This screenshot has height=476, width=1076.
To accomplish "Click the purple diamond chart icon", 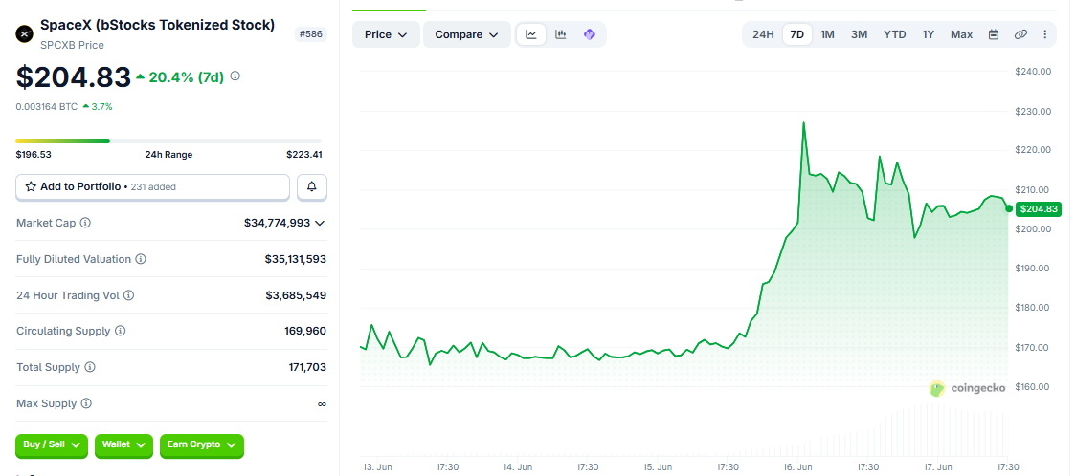I will tap(590, 34).
